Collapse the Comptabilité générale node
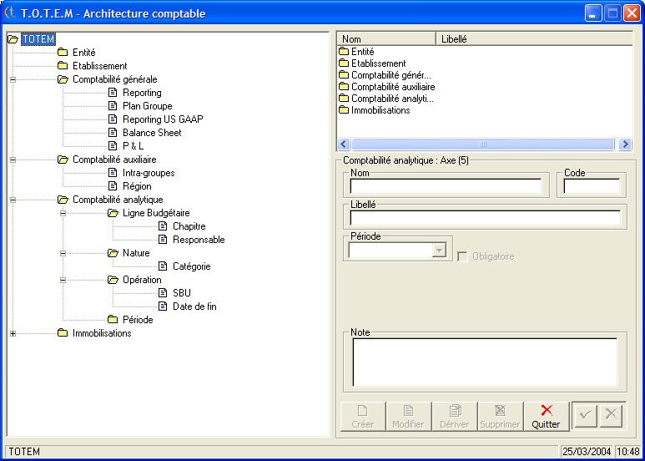Screen dimensions: 645x461 pyautogui.click(x=13, y=79)
